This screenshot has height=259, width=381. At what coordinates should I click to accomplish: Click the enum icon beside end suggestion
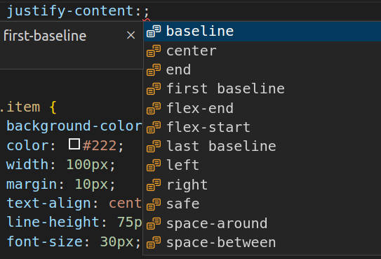coord(154,69)
